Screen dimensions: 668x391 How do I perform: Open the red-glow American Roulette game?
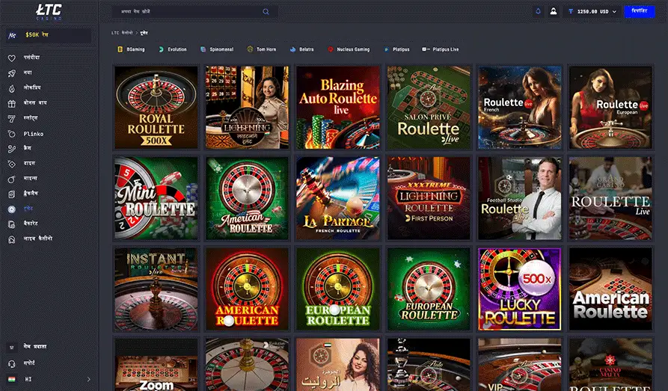(x=247, y=289)
